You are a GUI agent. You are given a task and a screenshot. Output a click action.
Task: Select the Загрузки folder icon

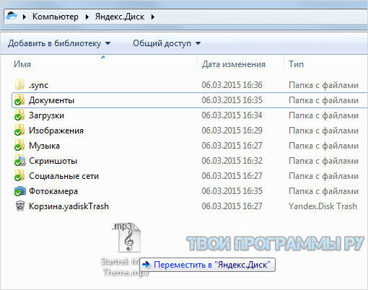pos(19,115)
